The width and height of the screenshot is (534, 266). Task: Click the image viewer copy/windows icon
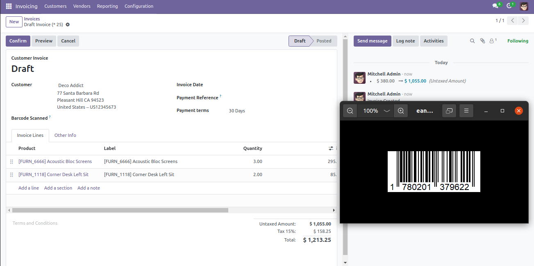449,111
